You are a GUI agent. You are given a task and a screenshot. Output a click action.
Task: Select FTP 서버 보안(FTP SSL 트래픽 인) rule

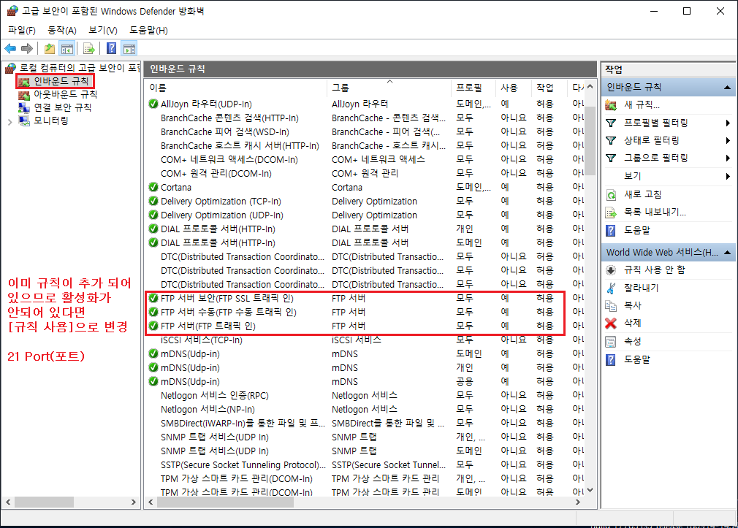[365, 298]
